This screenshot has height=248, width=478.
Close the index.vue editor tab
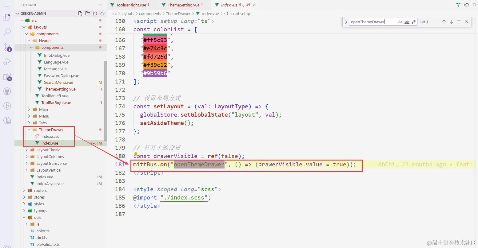point(254,5)
